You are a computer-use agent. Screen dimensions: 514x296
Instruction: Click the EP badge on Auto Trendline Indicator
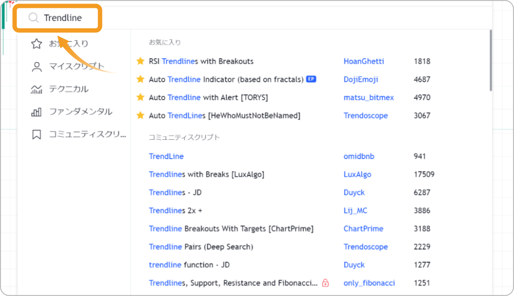coord(311,79)
